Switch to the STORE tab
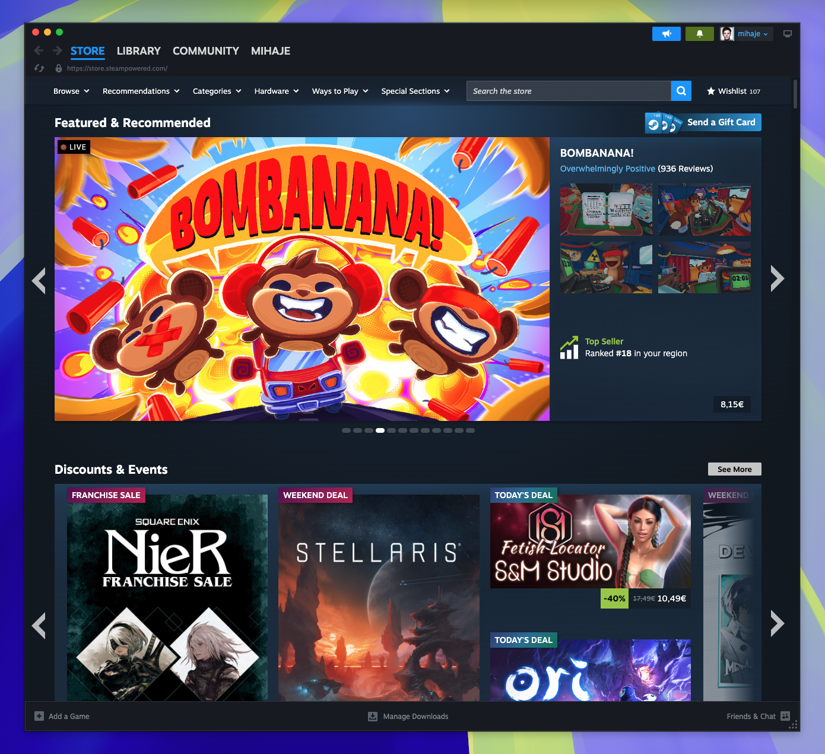The width and height of the screenshot is (825, 754). 87,51
